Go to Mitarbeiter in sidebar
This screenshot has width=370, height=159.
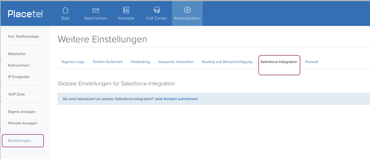coord(17,54)
